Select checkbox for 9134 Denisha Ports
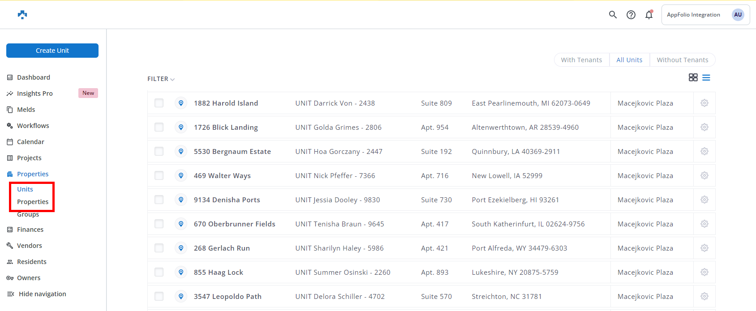This screenshot has height=311, width=756. tap(159, 200)
